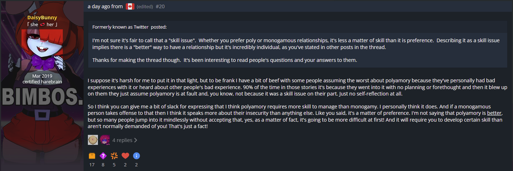Open the 4 replies thread text
Viewport: 513px width, 171px height.
[122, 140]
